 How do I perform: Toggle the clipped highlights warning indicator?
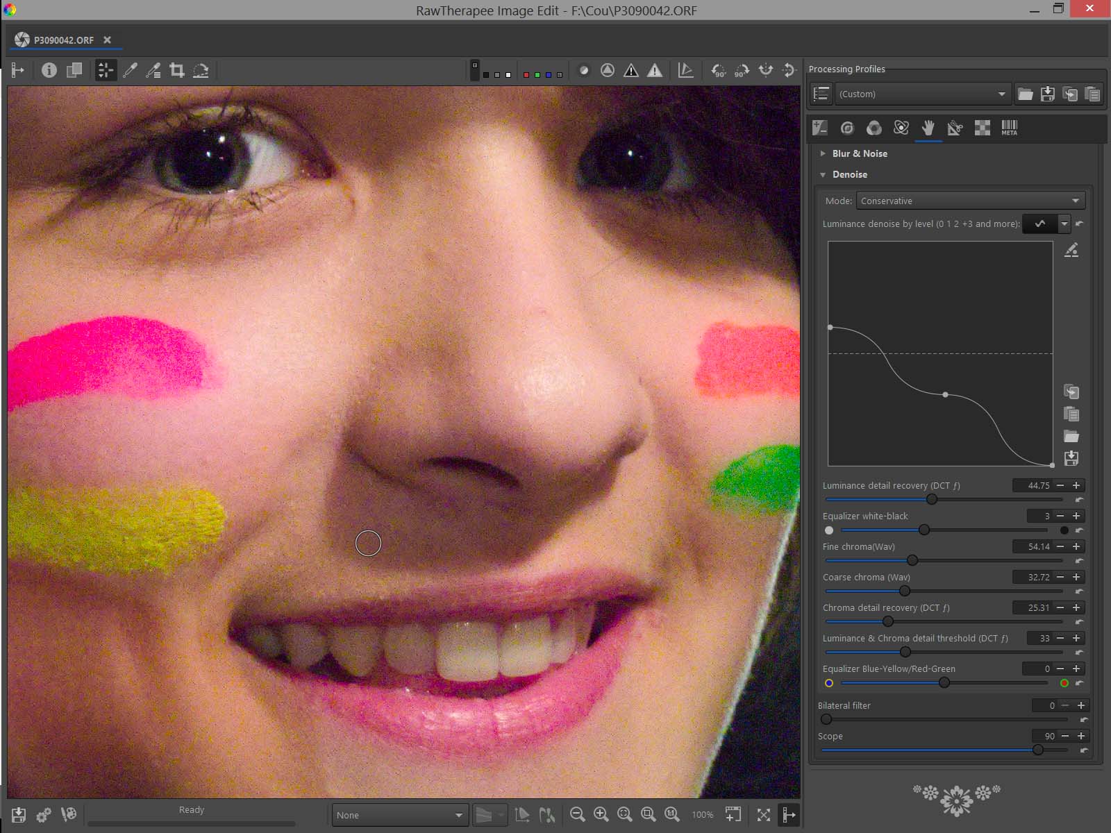coord(654,70)
